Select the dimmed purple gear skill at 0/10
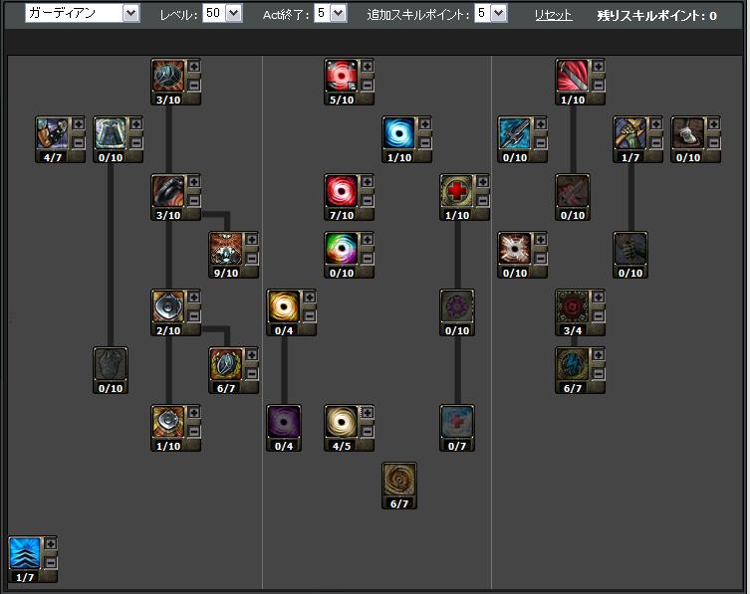The width and height of the screenshot is (750, 594). click(457, 306)
